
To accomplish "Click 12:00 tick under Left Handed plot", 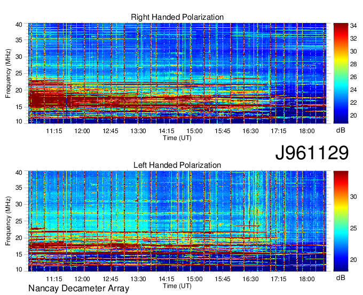I will click(x=82, y=279).
